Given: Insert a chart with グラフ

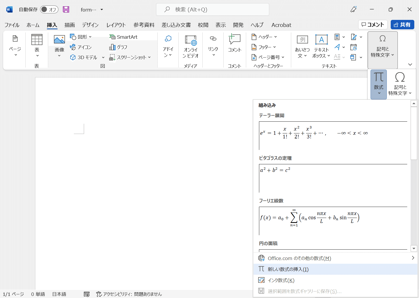Looking at the screenshot, I should point(121,47).
